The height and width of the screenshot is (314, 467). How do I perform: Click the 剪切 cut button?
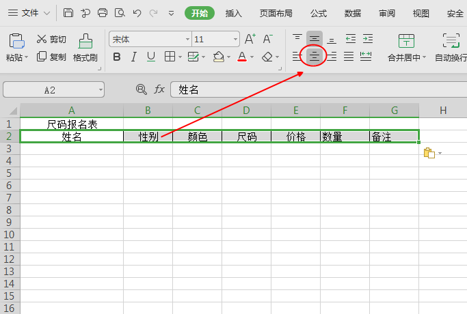pyautogui.click(x=51, y=39)
